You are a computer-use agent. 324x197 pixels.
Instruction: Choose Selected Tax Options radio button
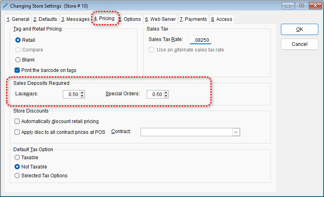tap(17, 175)
